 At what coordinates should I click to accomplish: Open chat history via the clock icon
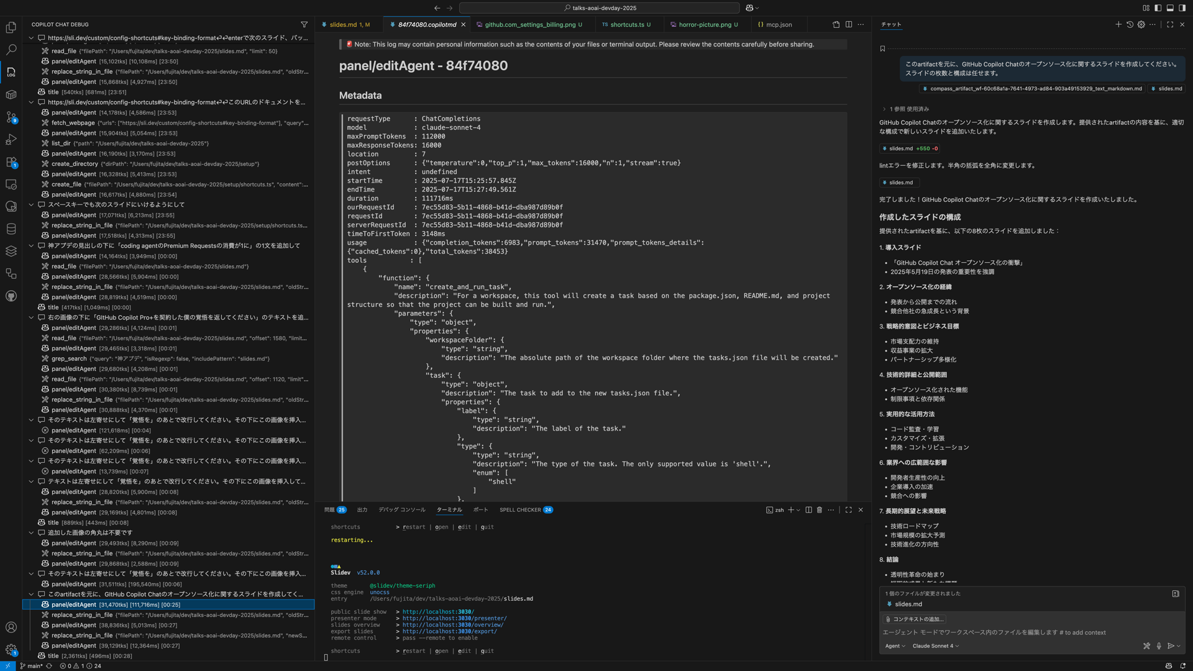[1130, 24]
